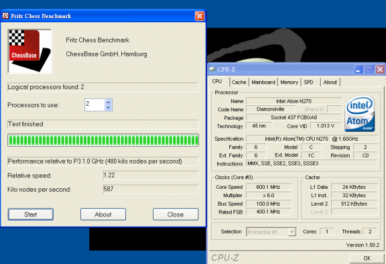Click the technology '45 nm' value
386x264 pixels.
[259, 126]
